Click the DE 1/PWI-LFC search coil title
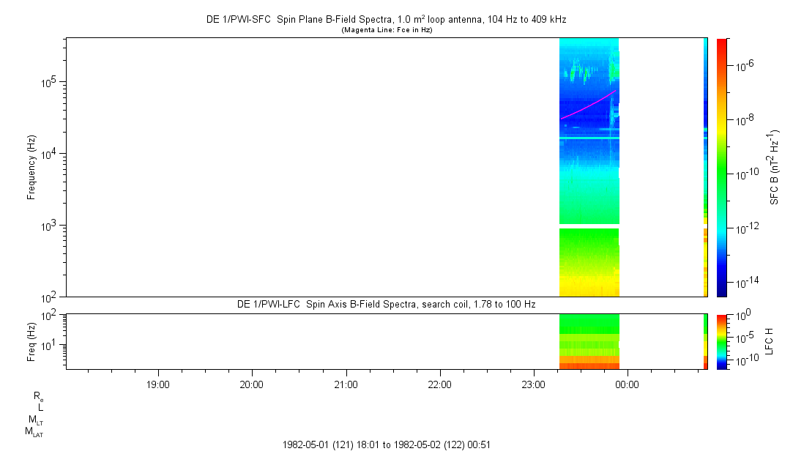This screenshot has width=793, height=454. (x=387, y=304)
